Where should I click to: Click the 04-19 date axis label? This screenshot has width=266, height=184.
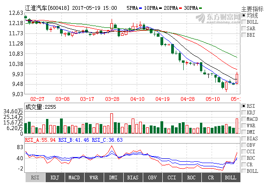162,99
